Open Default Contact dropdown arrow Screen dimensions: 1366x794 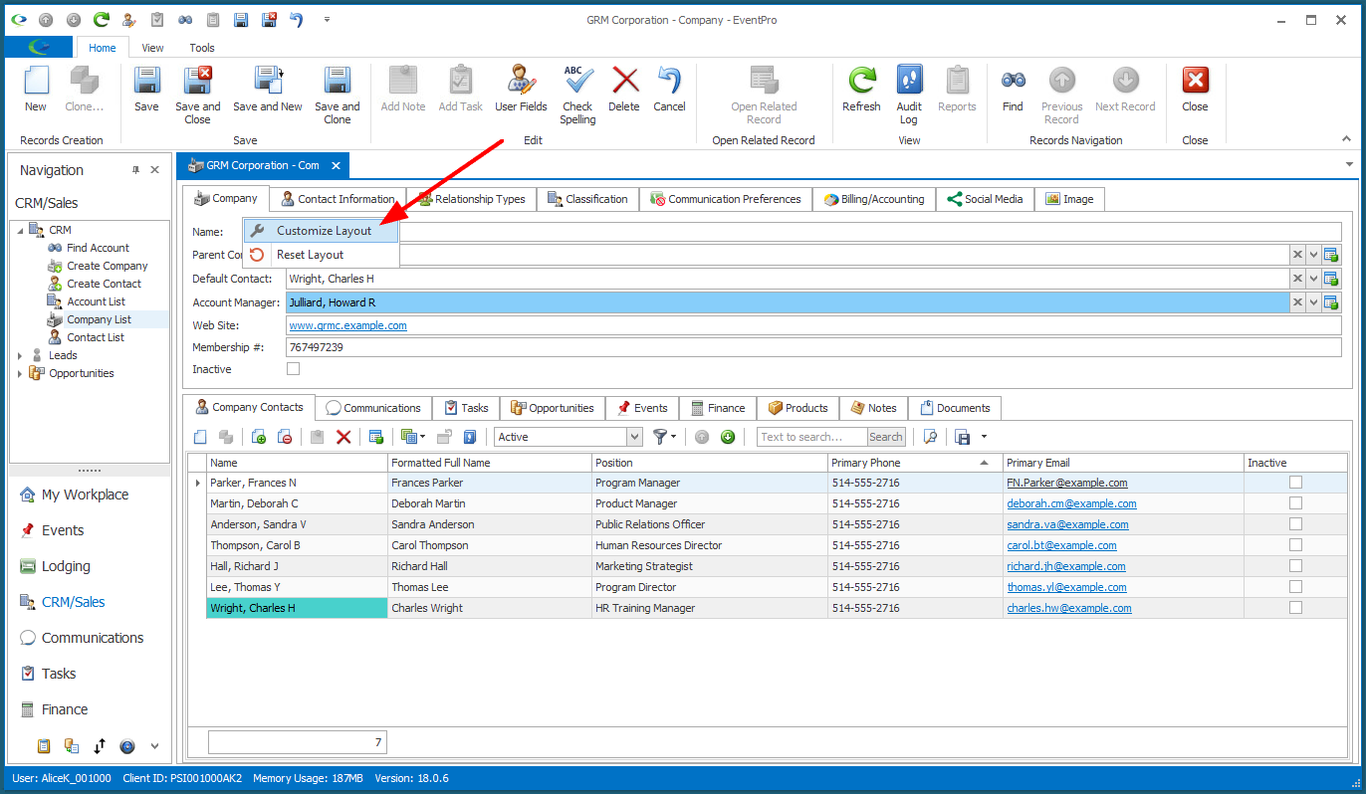pos(1313,279)
